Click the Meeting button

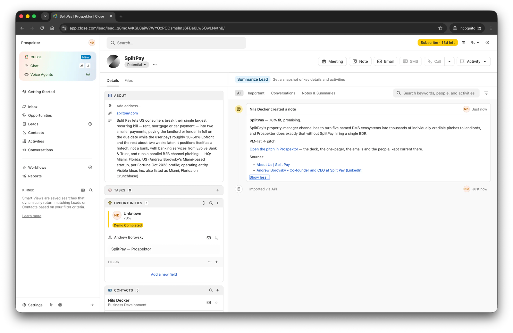332,61
